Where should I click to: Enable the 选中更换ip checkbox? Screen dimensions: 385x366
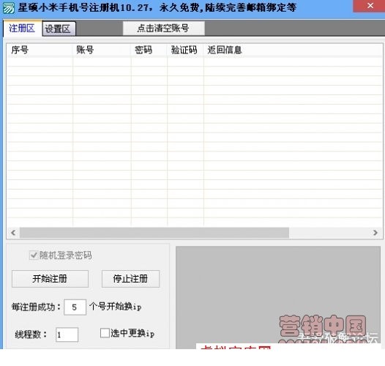(x=105, y=333)
